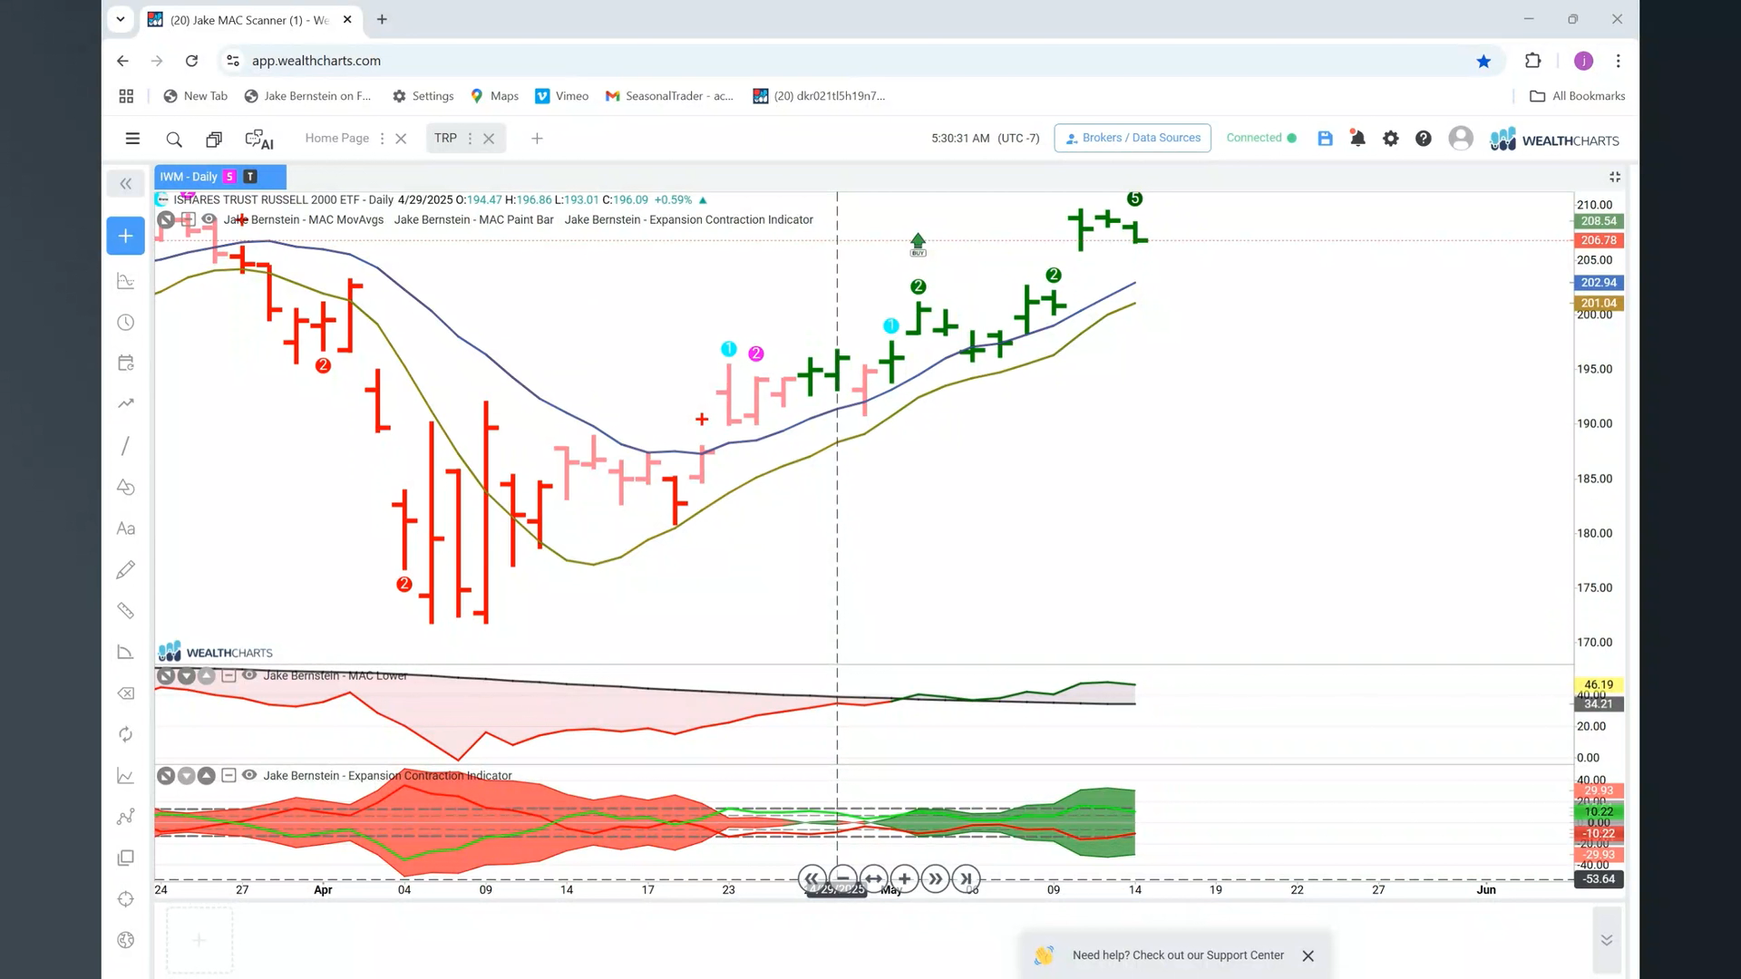Disable Expansion Contraction panel with no-sign icon
1741x979 pixels.
(x=166, y=776)
